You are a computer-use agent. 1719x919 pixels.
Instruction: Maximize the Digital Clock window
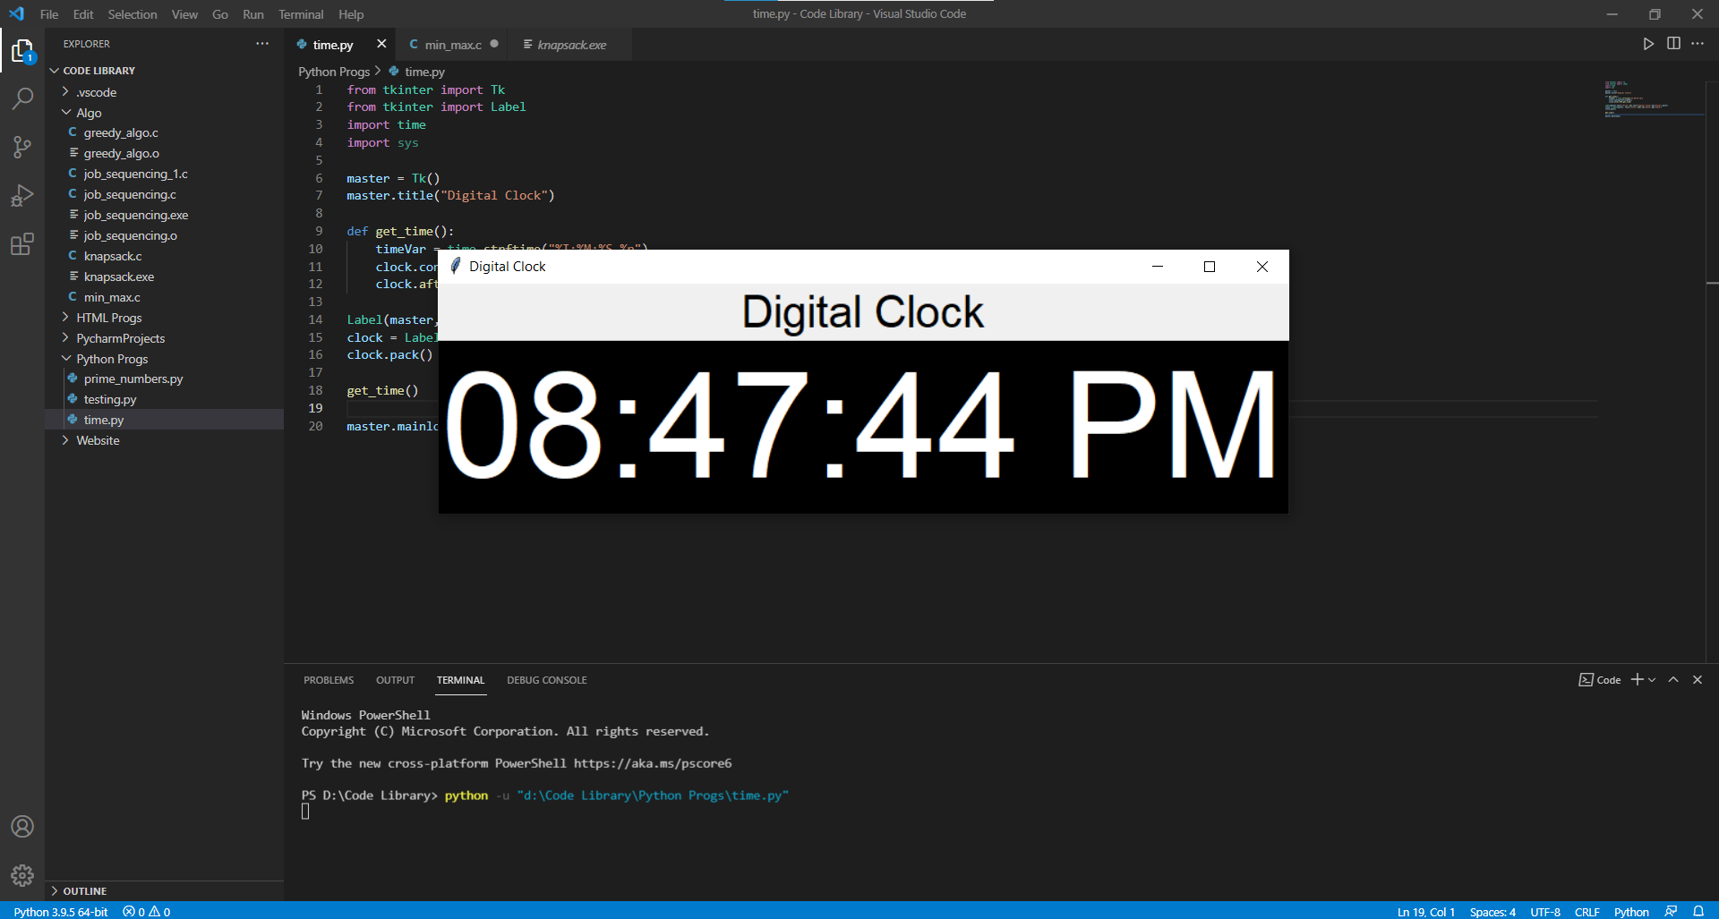pos(1210,267)
